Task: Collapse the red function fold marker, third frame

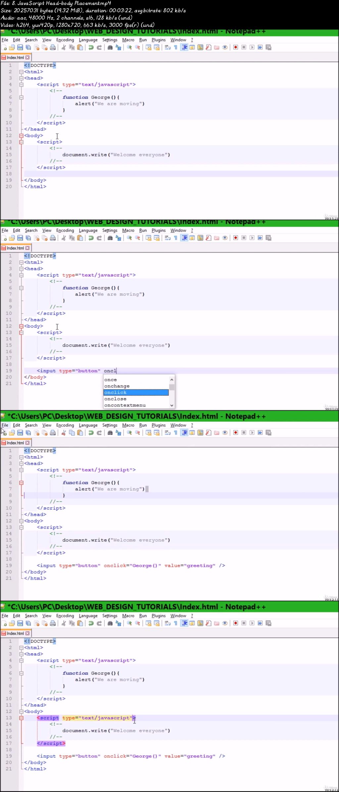Action: coord(21,483)
